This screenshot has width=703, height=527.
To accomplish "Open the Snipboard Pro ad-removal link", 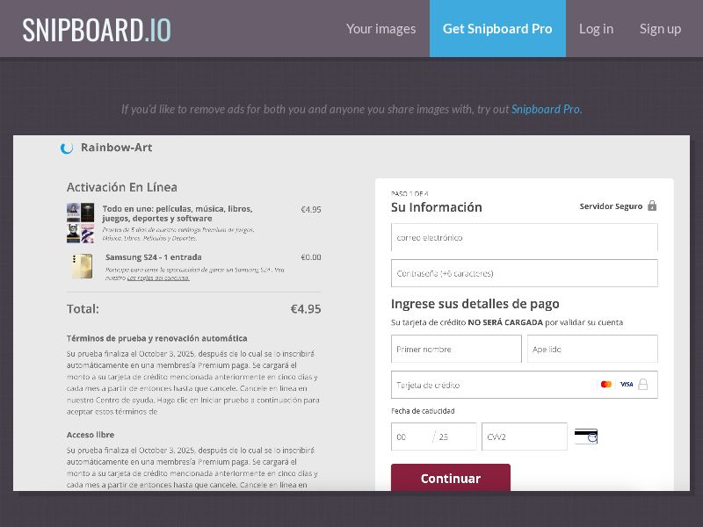I will click(545, 110).
